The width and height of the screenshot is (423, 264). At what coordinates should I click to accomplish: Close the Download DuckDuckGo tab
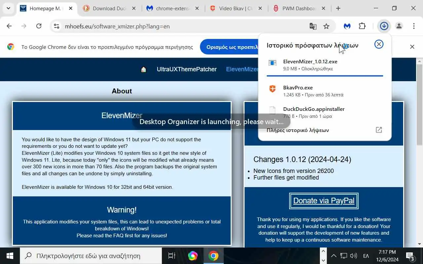[x=134, y=9]
